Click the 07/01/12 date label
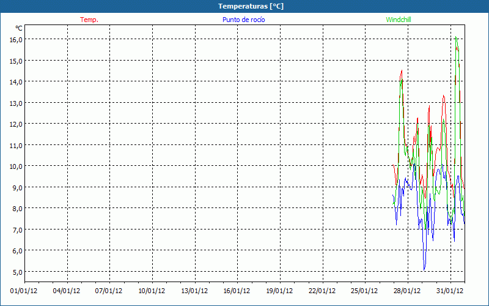The width and height of the screenshot is (489, 306). click(x=109, y=291)
